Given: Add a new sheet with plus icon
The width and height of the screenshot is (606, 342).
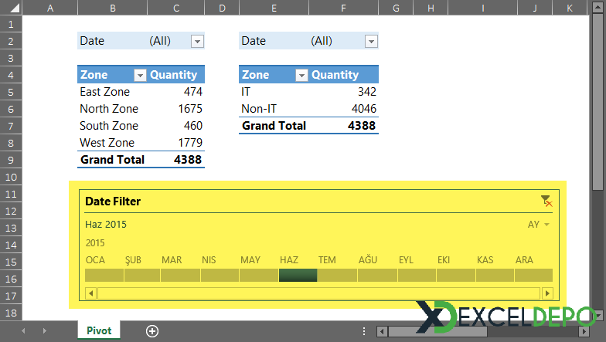Looking at the screenshot, I should [151, 330].
